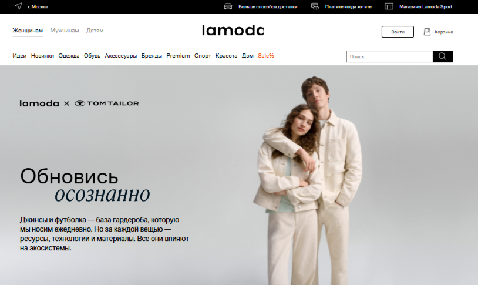Select the Женщинам tab
The image size is (478, 285).
[28, 31]
